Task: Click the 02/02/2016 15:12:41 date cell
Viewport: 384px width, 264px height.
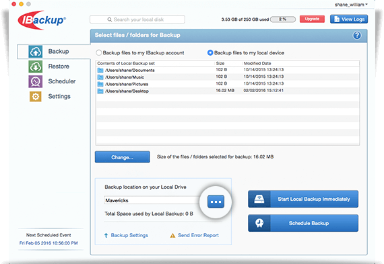Action: click(263, 91)
